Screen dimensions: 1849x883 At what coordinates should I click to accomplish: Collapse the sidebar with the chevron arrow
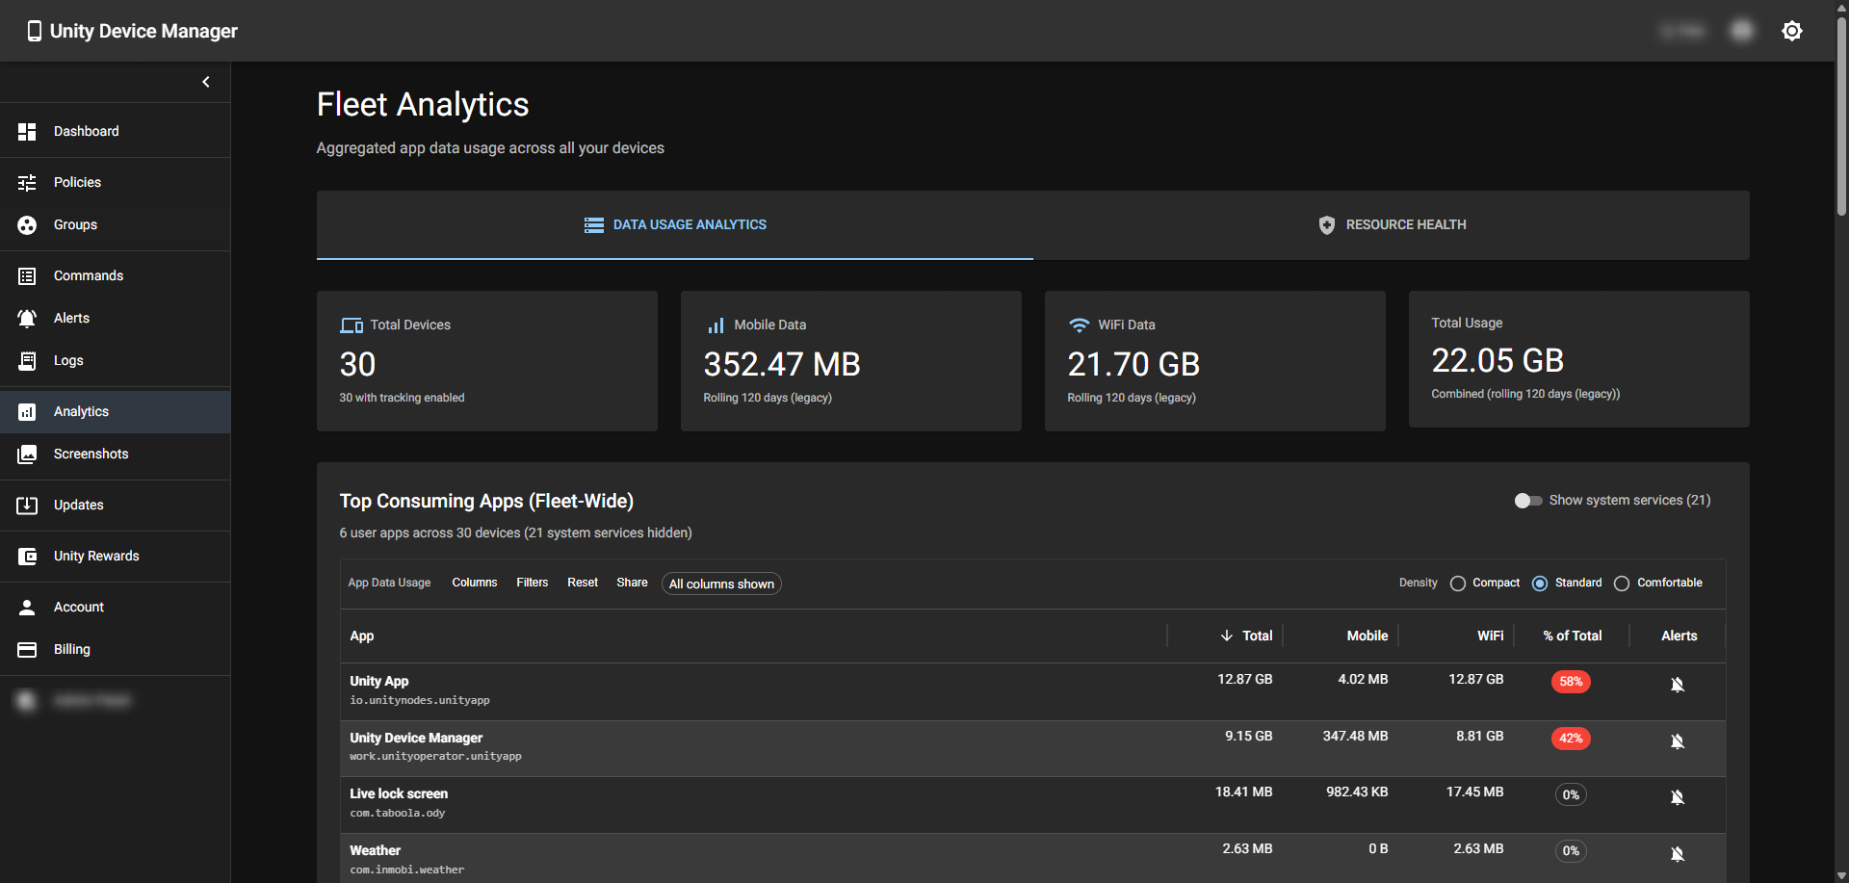point(206,82)
